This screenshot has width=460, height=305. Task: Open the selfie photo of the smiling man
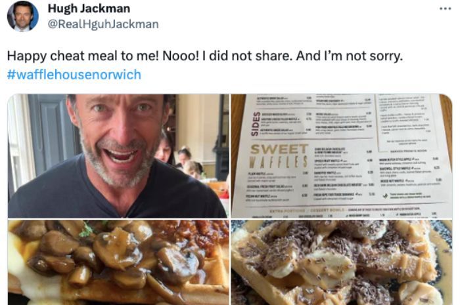(x=118, y=155)
